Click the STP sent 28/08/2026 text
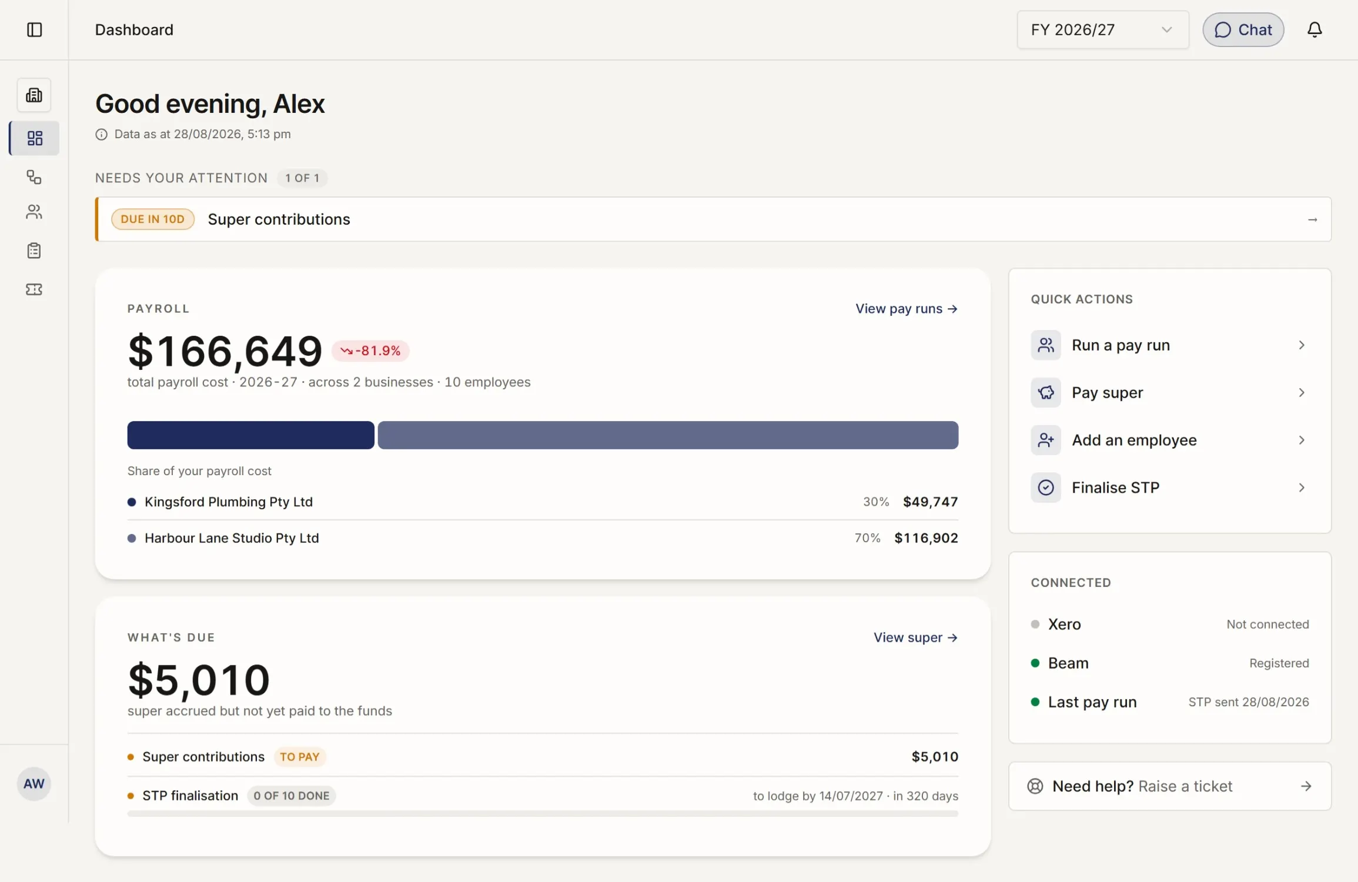The image size is (1358, 882). pyautogui.click(x=1249, y=703)
